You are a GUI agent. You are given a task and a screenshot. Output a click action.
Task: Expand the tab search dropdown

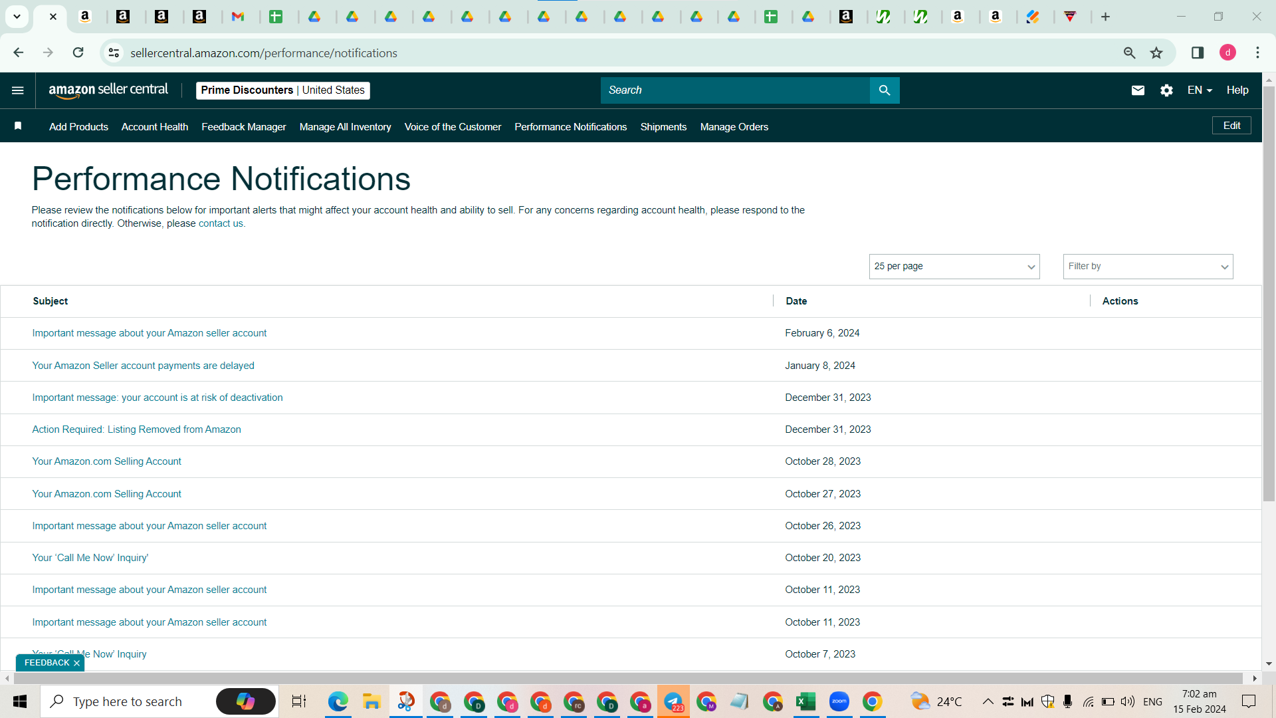pos(17,17)
